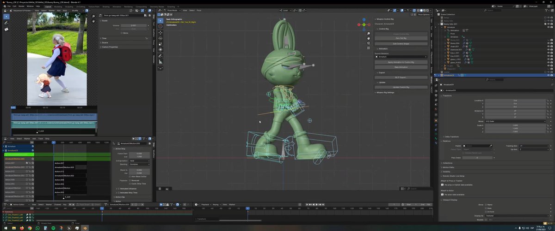The height and width of the screenshot is (231, 555).
Task: Expand the Source panel in sequencer sidebar
Action: click(x=105, y=43)
